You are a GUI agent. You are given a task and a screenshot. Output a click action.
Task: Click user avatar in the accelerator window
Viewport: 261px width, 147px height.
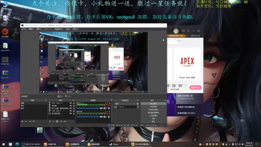pyautogui.click(x=176, y=31)
